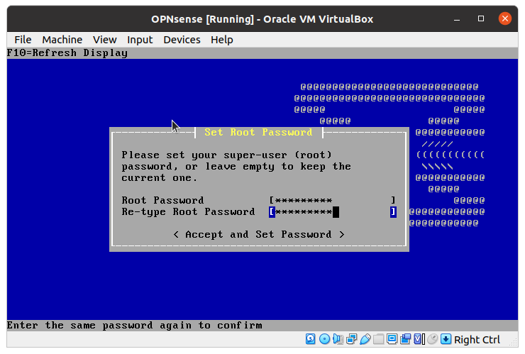Click the F10=Refresh Display text
Viewport: 525px width, 354px height.
[x=67, y=53]
